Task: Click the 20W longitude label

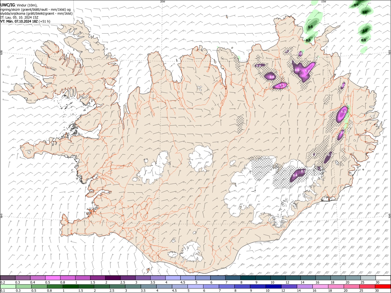Action: pos(163,2)
